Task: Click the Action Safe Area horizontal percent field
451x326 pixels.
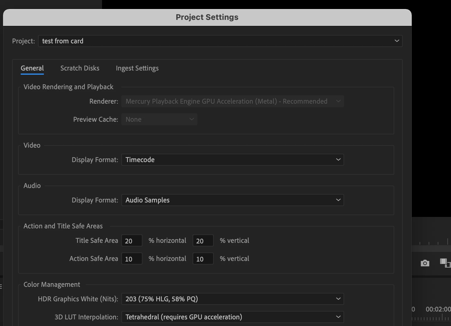Action: 132,259
